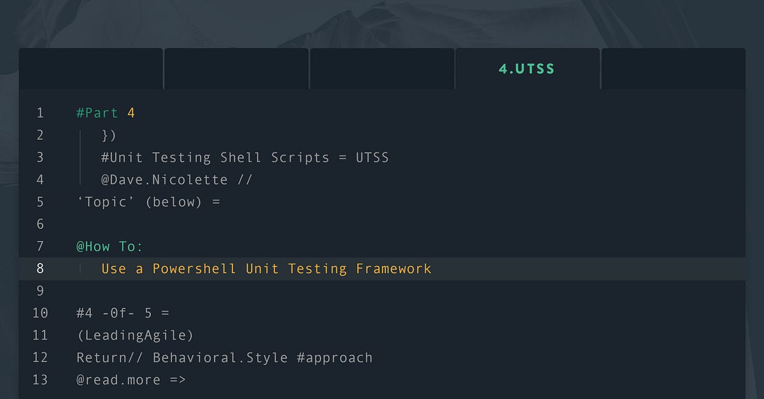Open the second blank tab
This screenshot has width=764, height=399.
(236, 68)
